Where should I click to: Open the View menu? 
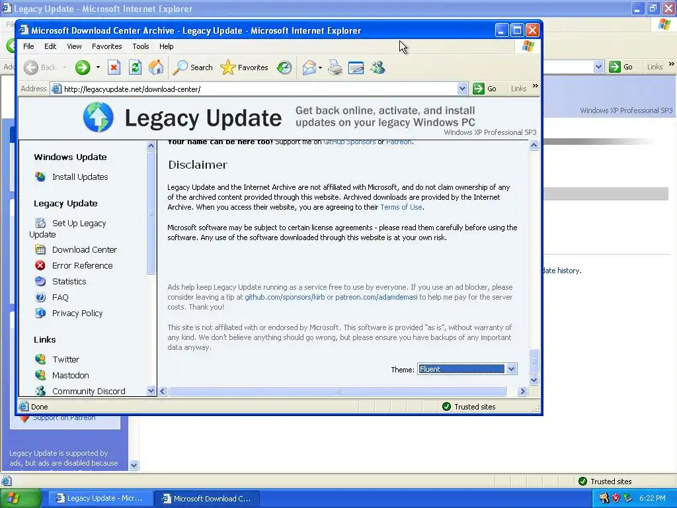point(74,46)
